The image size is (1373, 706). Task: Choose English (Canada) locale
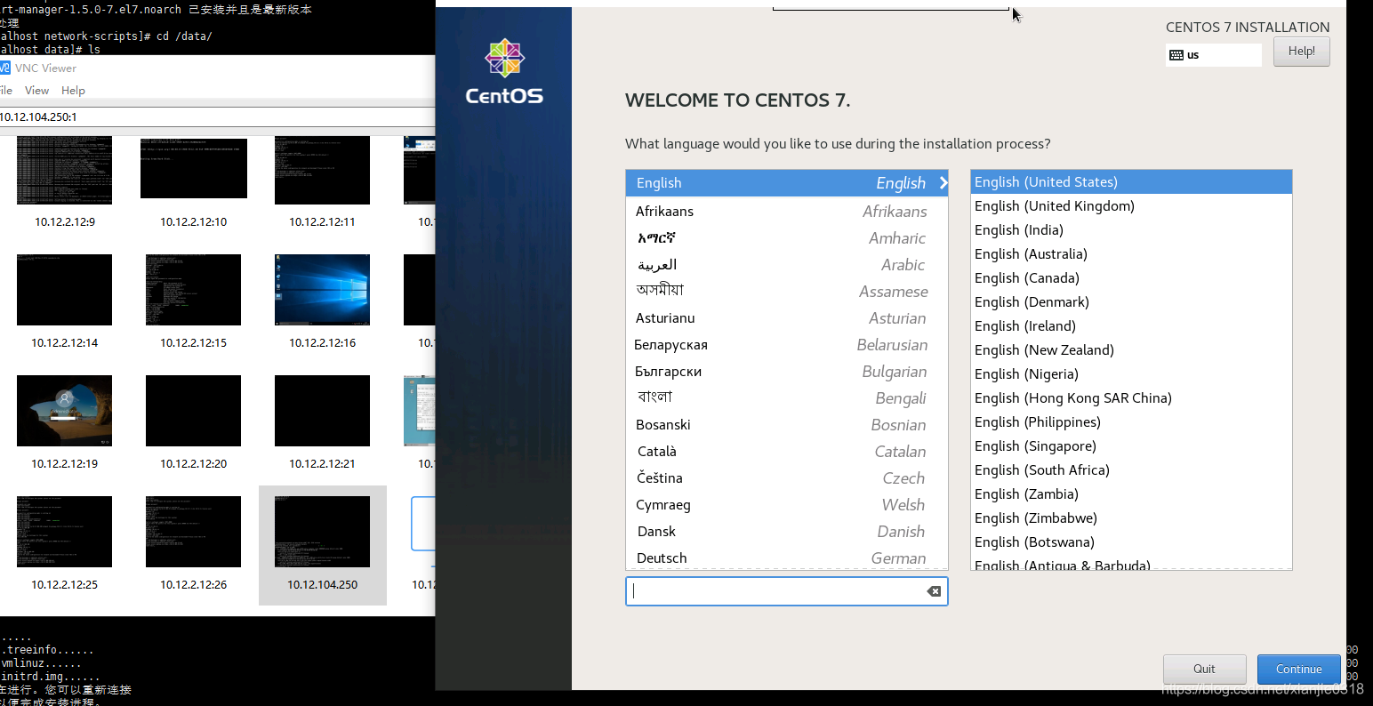tap(1131, 278)
